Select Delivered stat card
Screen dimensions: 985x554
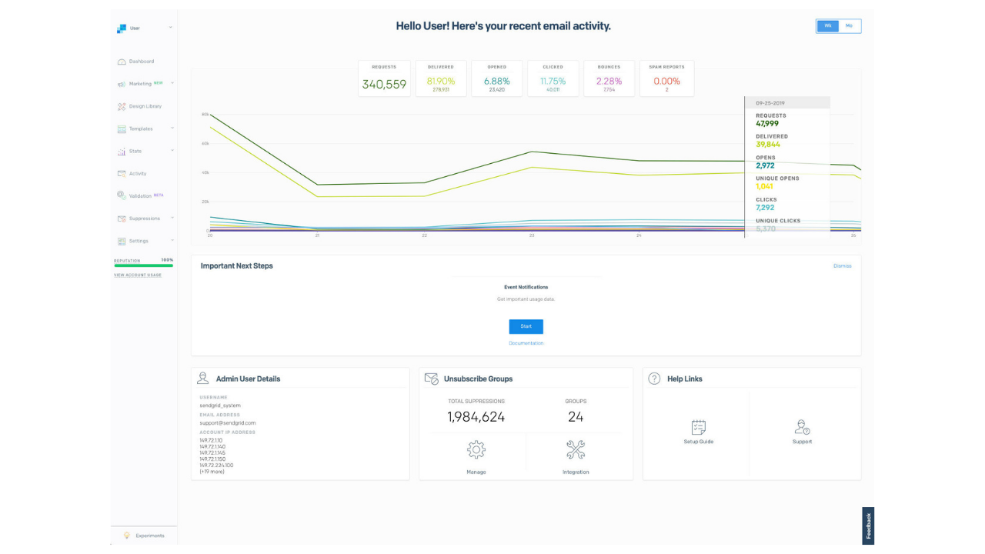coord(441,78)
